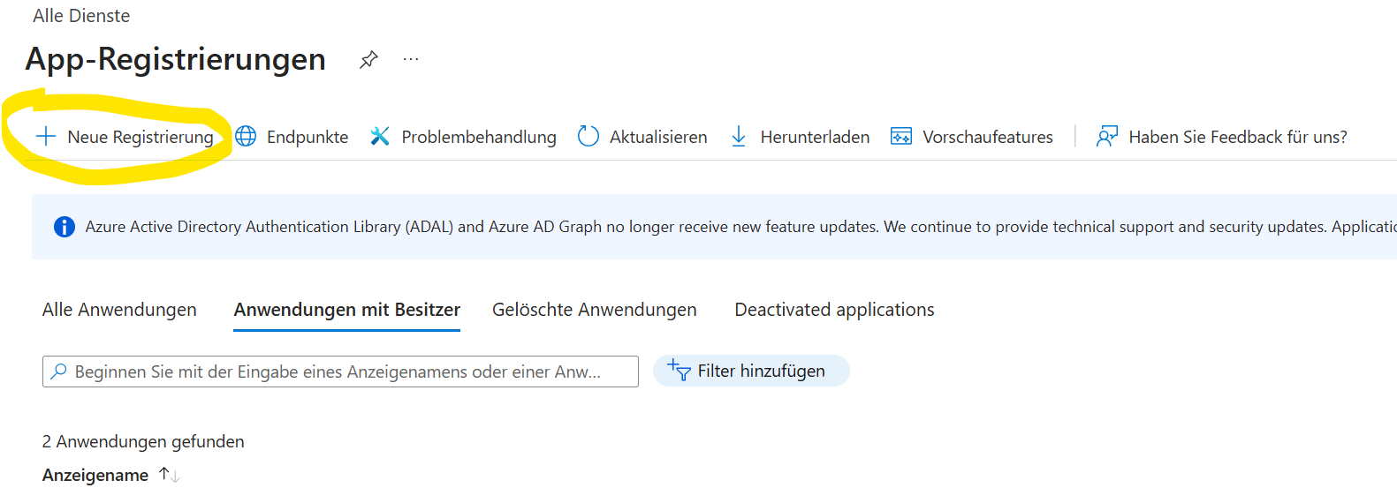Pin the App-Registrierungen page
The height and width of the screenshot is (488, 1397).
click(368, 60)
